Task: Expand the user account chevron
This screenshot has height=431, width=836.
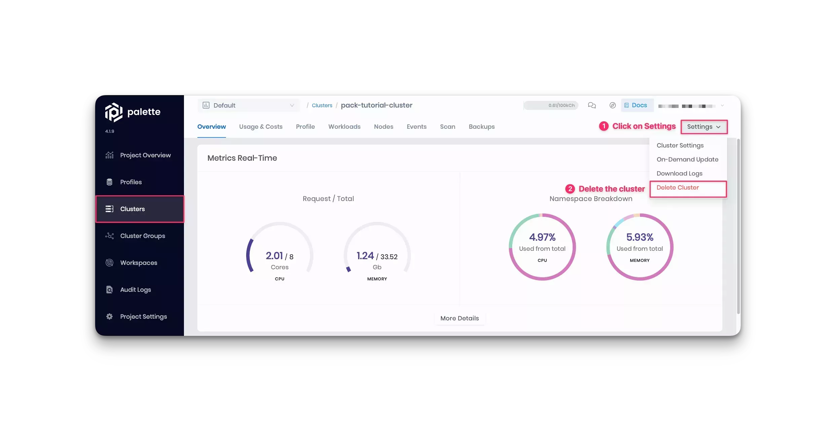Action: coord(722,106)
